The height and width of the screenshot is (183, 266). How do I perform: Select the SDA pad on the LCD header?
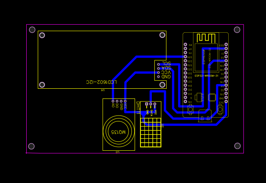tap(158, 69)
